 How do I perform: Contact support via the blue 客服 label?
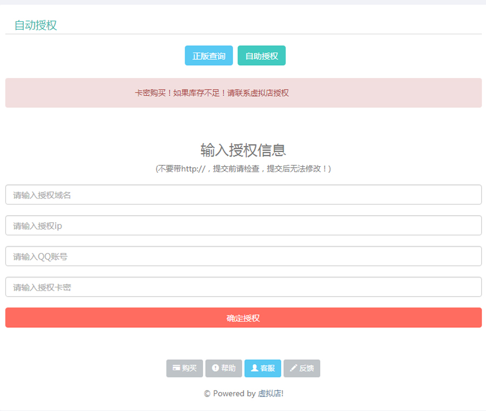268,368
